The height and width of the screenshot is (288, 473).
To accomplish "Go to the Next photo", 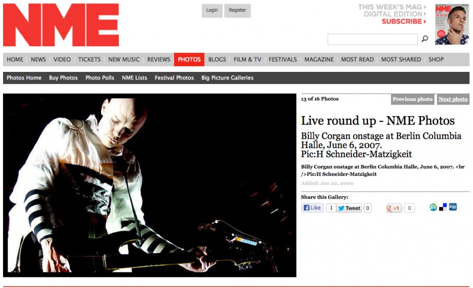I will 453,99.
